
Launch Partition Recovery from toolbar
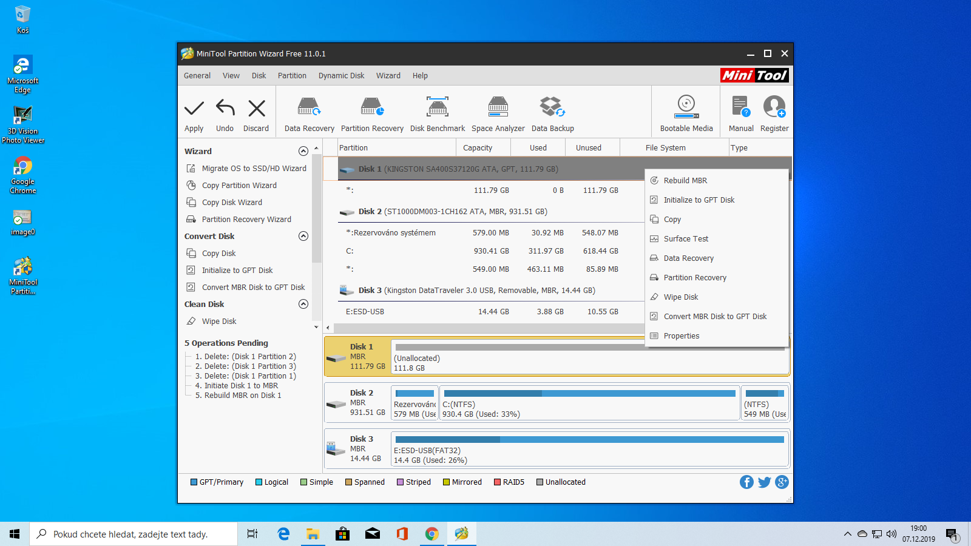click(372, 108)
